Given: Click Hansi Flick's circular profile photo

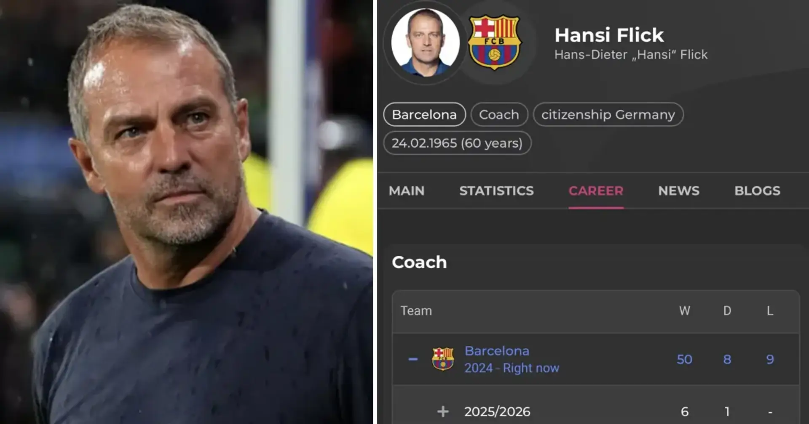Looking at the screenshot, I should [x=425, y=42].
